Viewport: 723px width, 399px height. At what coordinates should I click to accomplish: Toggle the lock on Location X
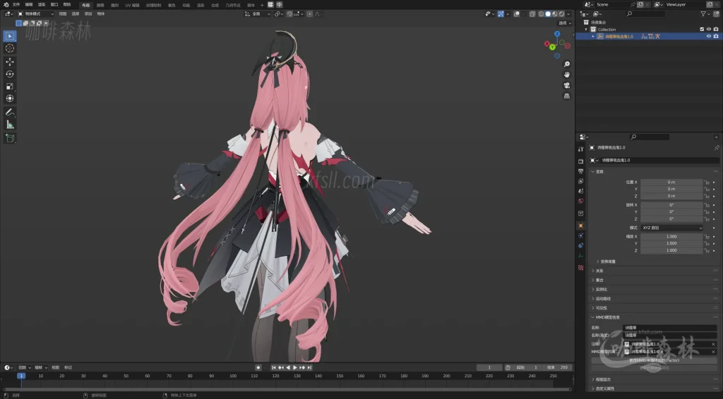(706, 183)
